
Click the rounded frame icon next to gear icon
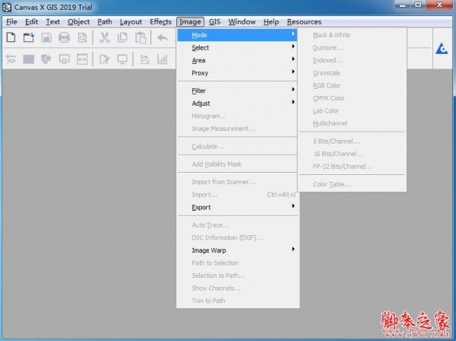pyautogui.click(x=65, y=59)
